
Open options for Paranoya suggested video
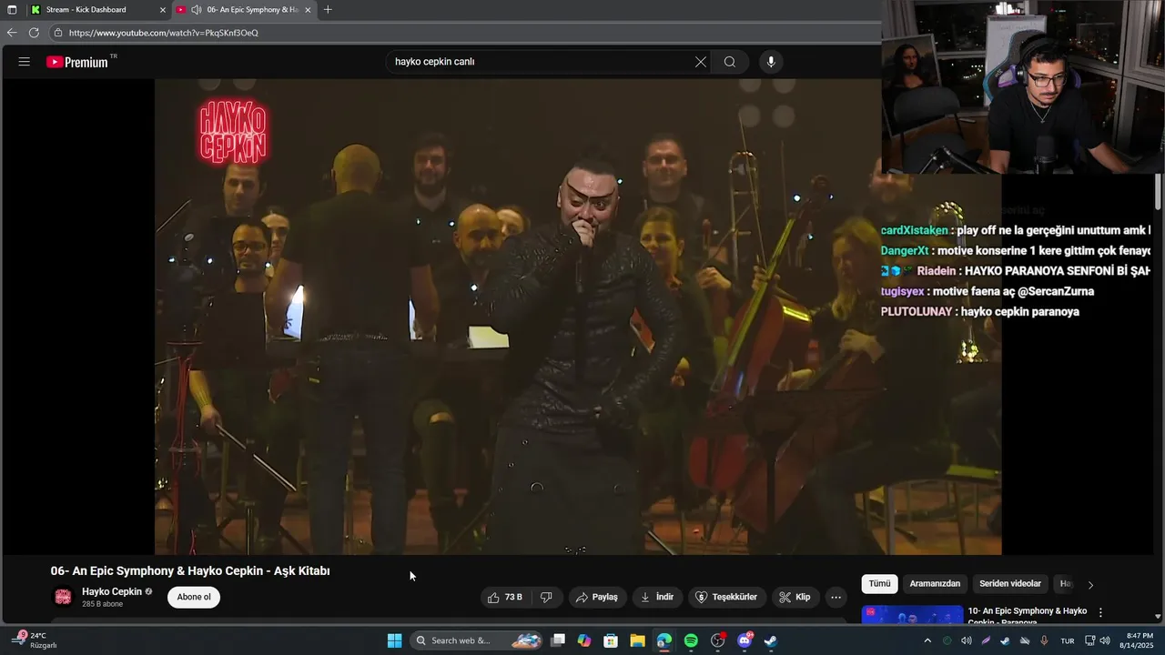[x=1100, y=612]
